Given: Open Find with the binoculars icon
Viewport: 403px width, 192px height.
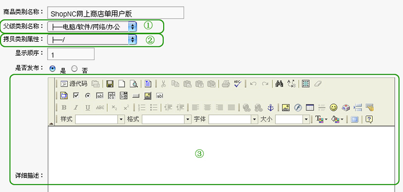Looking at the screenshot, I should [x=279, y=84].
